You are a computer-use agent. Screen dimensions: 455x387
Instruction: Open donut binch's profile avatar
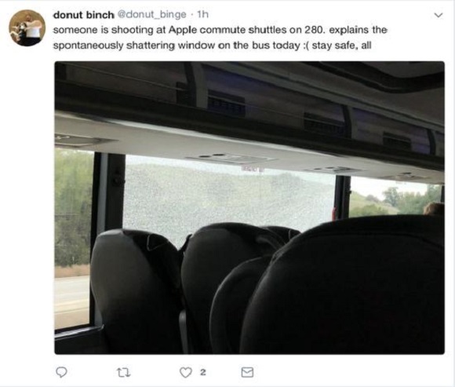click(27, 28)
